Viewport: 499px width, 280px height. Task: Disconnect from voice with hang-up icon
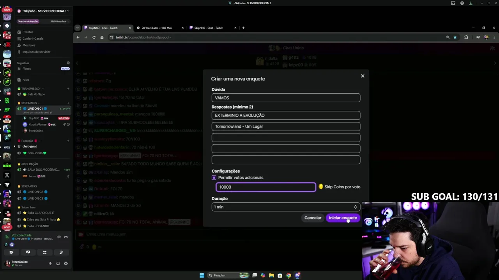[x=66, y=237]
